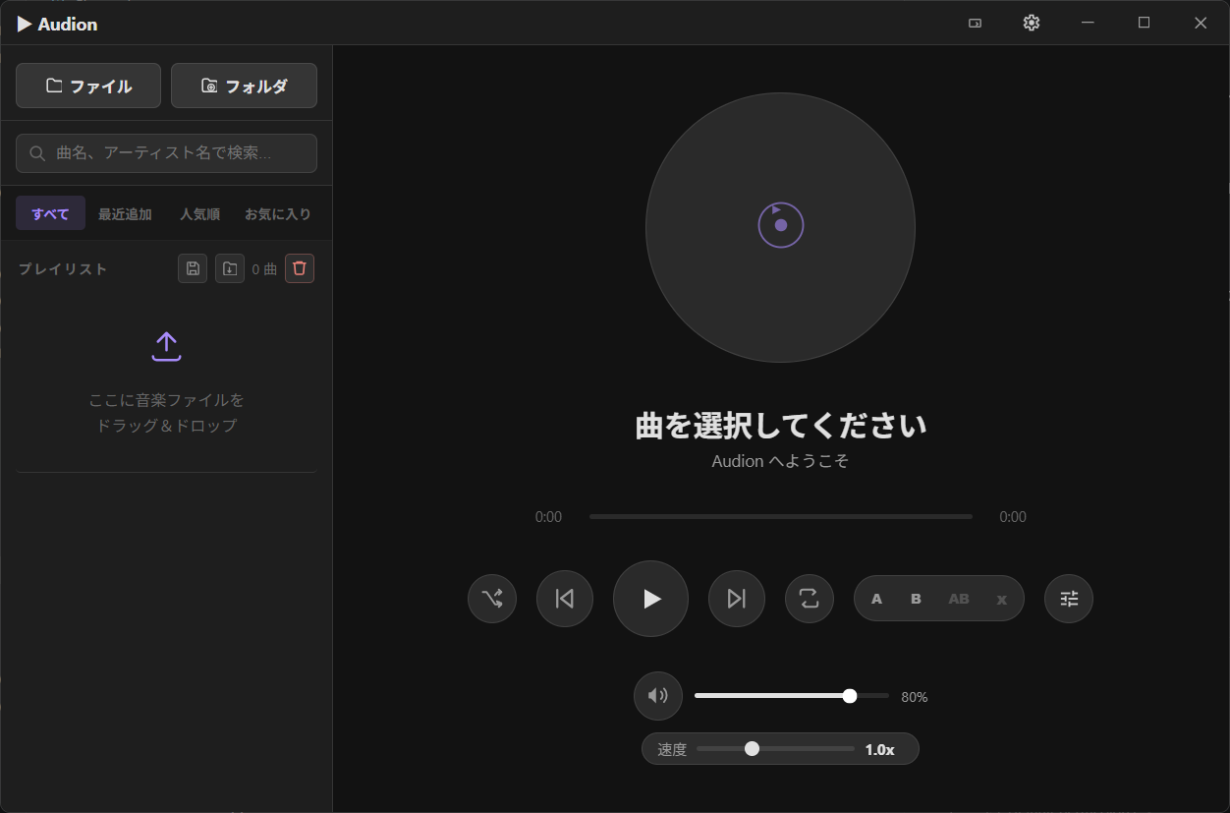Viewport: 1230px width, 813px height.
Task: Load a playlist with the import icon
Action: coord(230,268)
